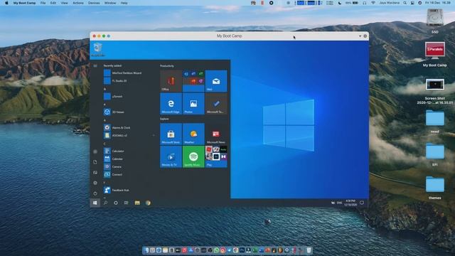Open the Recycle Bin on Windows desktop
Screen dimensions: 455x256
98,49
